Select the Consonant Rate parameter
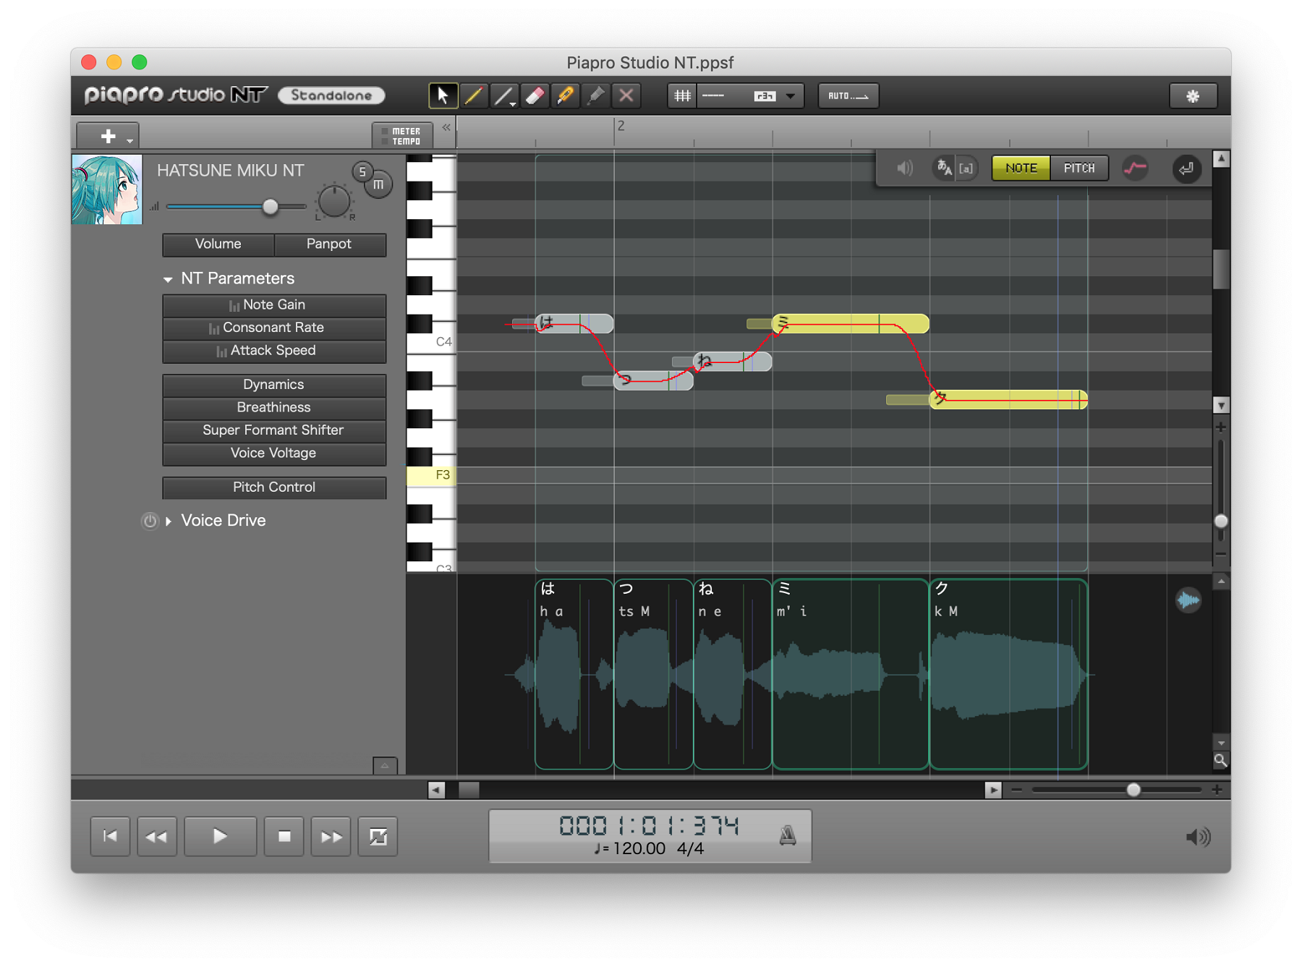Image resolution: width=1302 pixels, height=967 pixels. [274, 328]
